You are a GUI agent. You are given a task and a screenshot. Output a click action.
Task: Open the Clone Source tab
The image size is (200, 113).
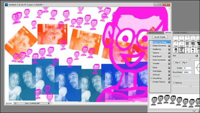[180, 33]
